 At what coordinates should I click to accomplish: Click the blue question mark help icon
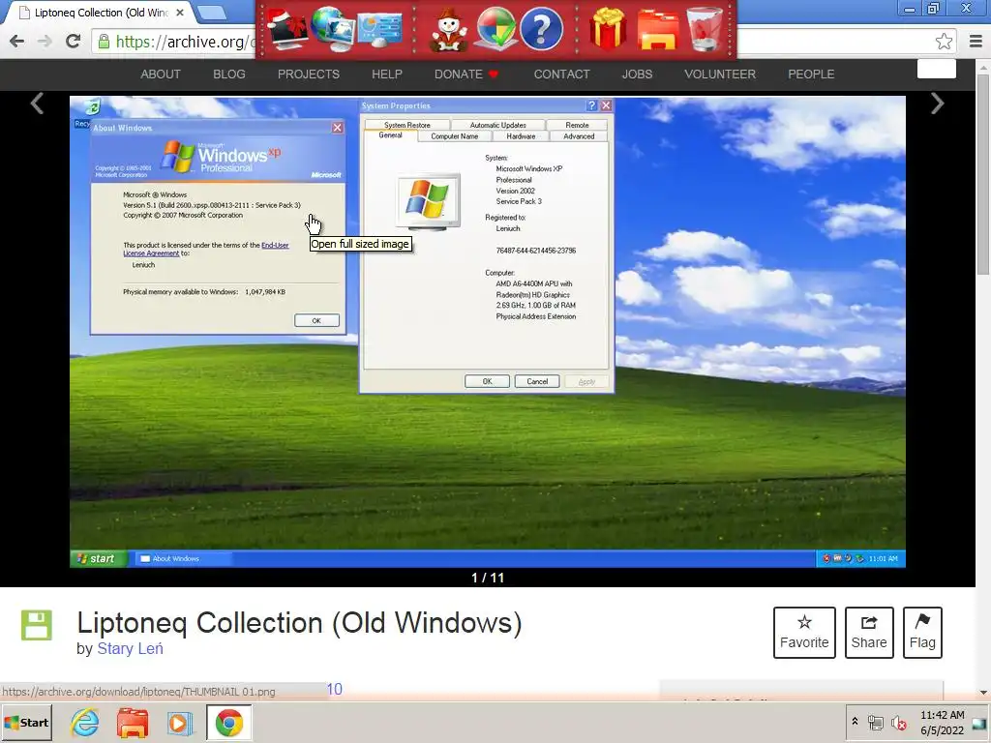(x=541, y=29)
